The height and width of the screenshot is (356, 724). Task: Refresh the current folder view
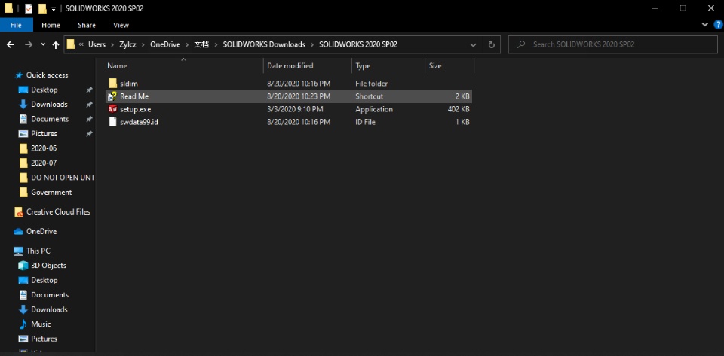(x=491, y=44)
